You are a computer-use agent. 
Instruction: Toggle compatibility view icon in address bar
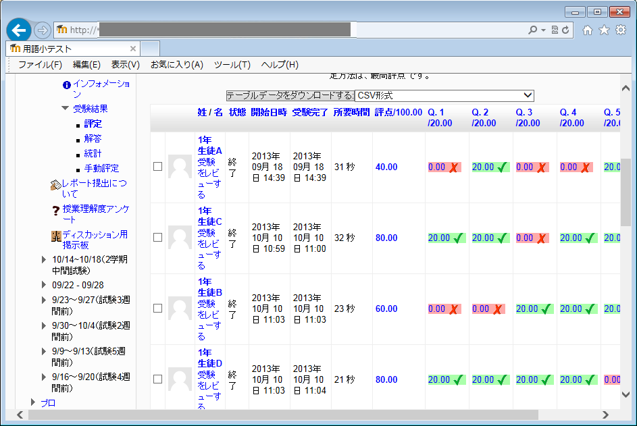pyautogui.click(x=555, y=30)
